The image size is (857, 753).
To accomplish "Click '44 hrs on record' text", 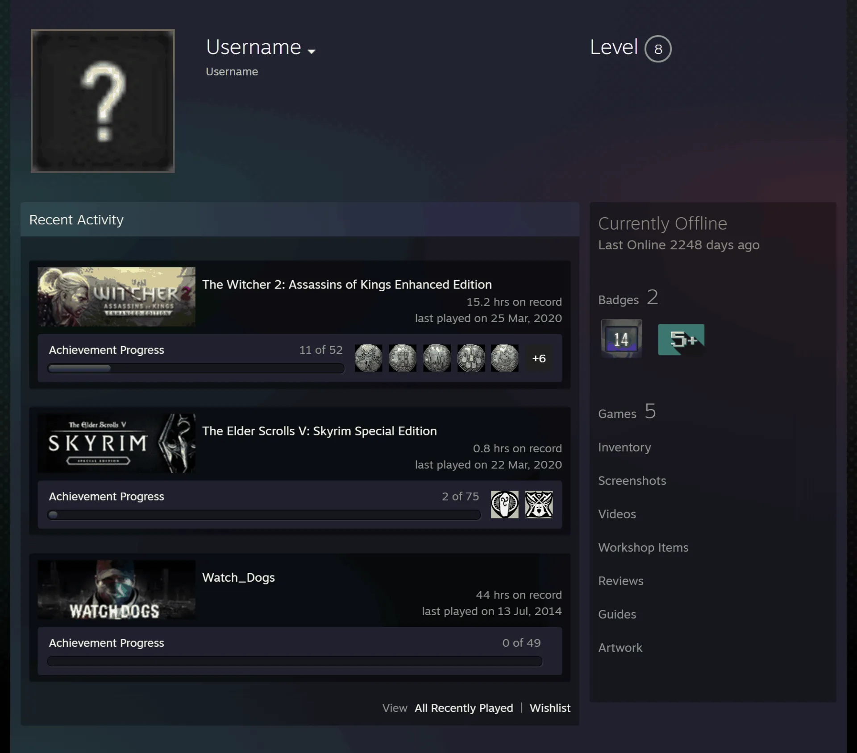I will click(x=519, y=595).
